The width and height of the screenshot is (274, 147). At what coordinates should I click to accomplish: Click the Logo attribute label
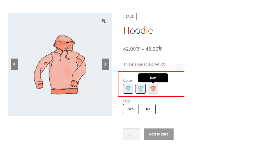(x=127, y=101)
